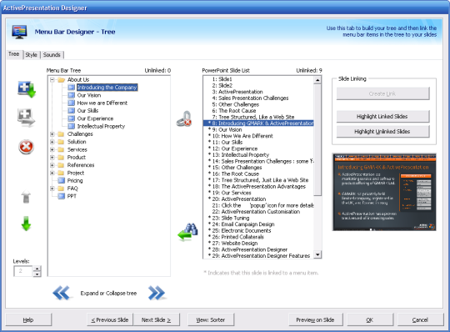Click the PPT page icon
This screenshot has height=332, width=450.
pos(62,196)
